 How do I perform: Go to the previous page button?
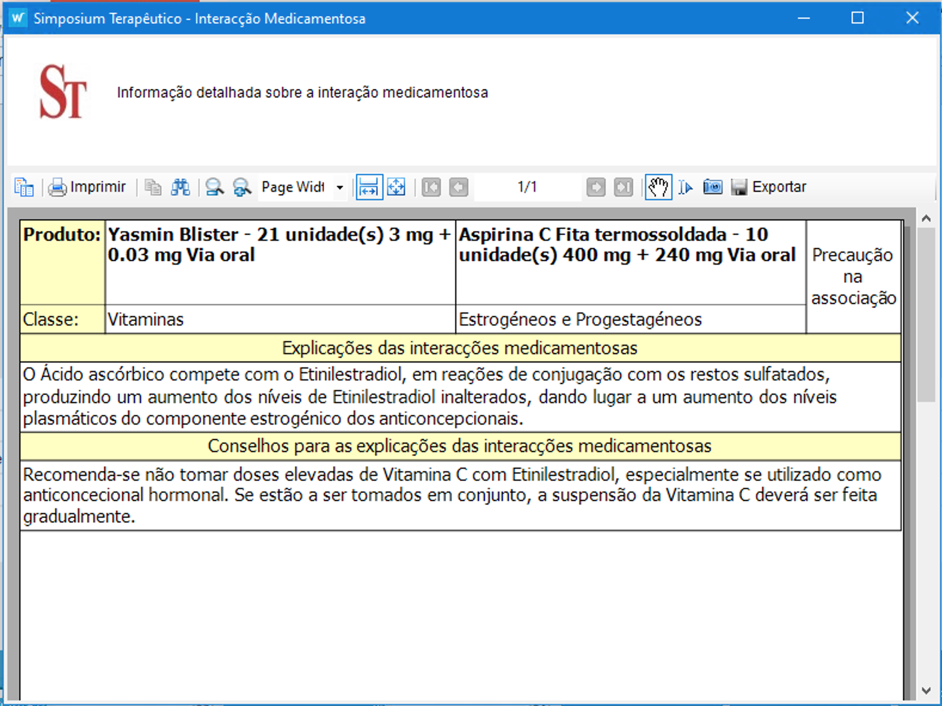pyautogui.click(x=458, y=188)
